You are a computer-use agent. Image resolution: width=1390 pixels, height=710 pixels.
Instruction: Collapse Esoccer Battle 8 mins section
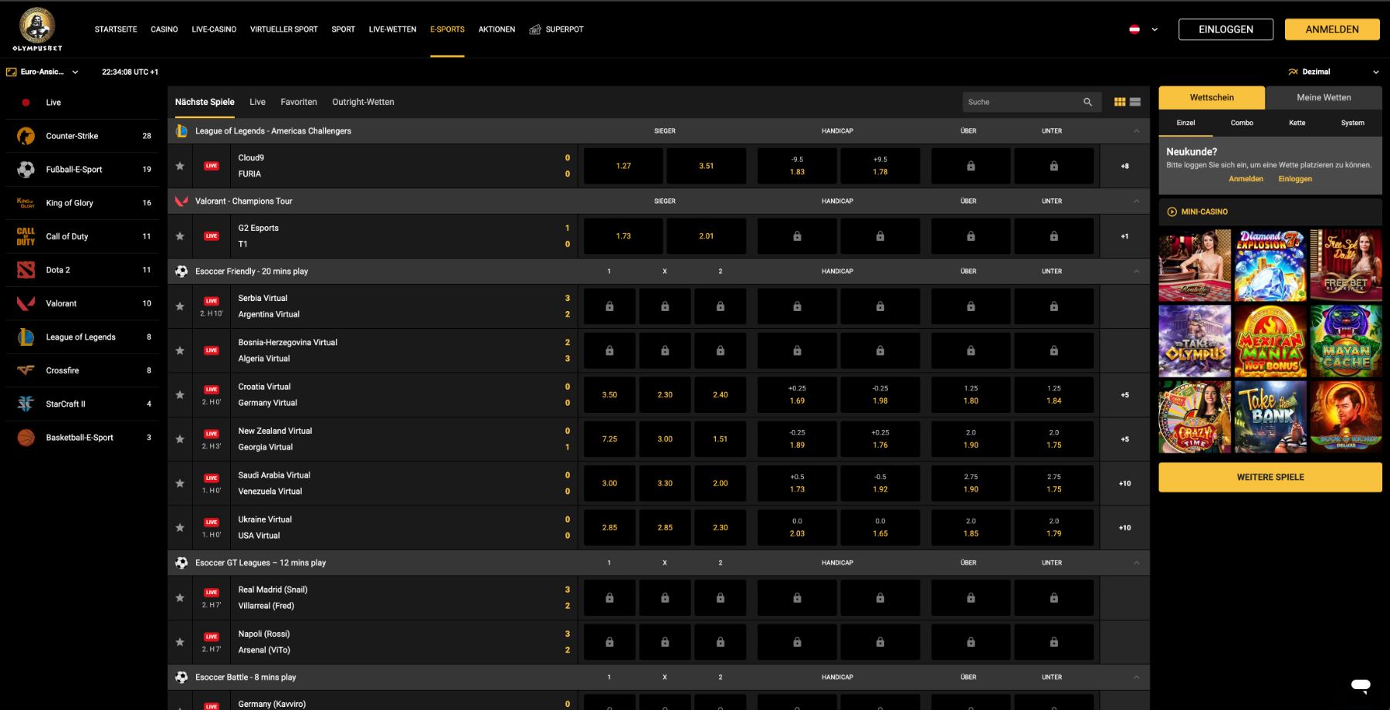point(1136,678)
